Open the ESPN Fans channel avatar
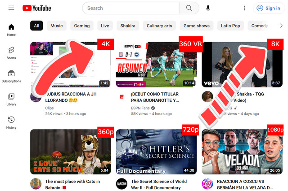The image size is (288, 191). pos(121,96)
